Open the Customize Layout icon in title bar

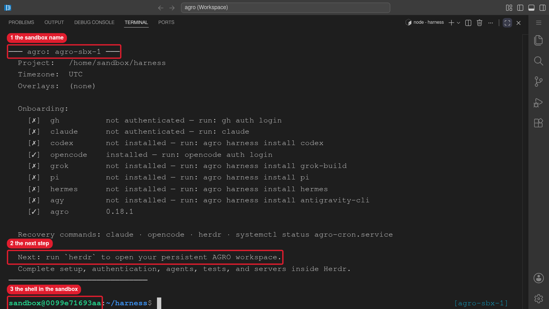pyautogui.click(x=509, y=8)
